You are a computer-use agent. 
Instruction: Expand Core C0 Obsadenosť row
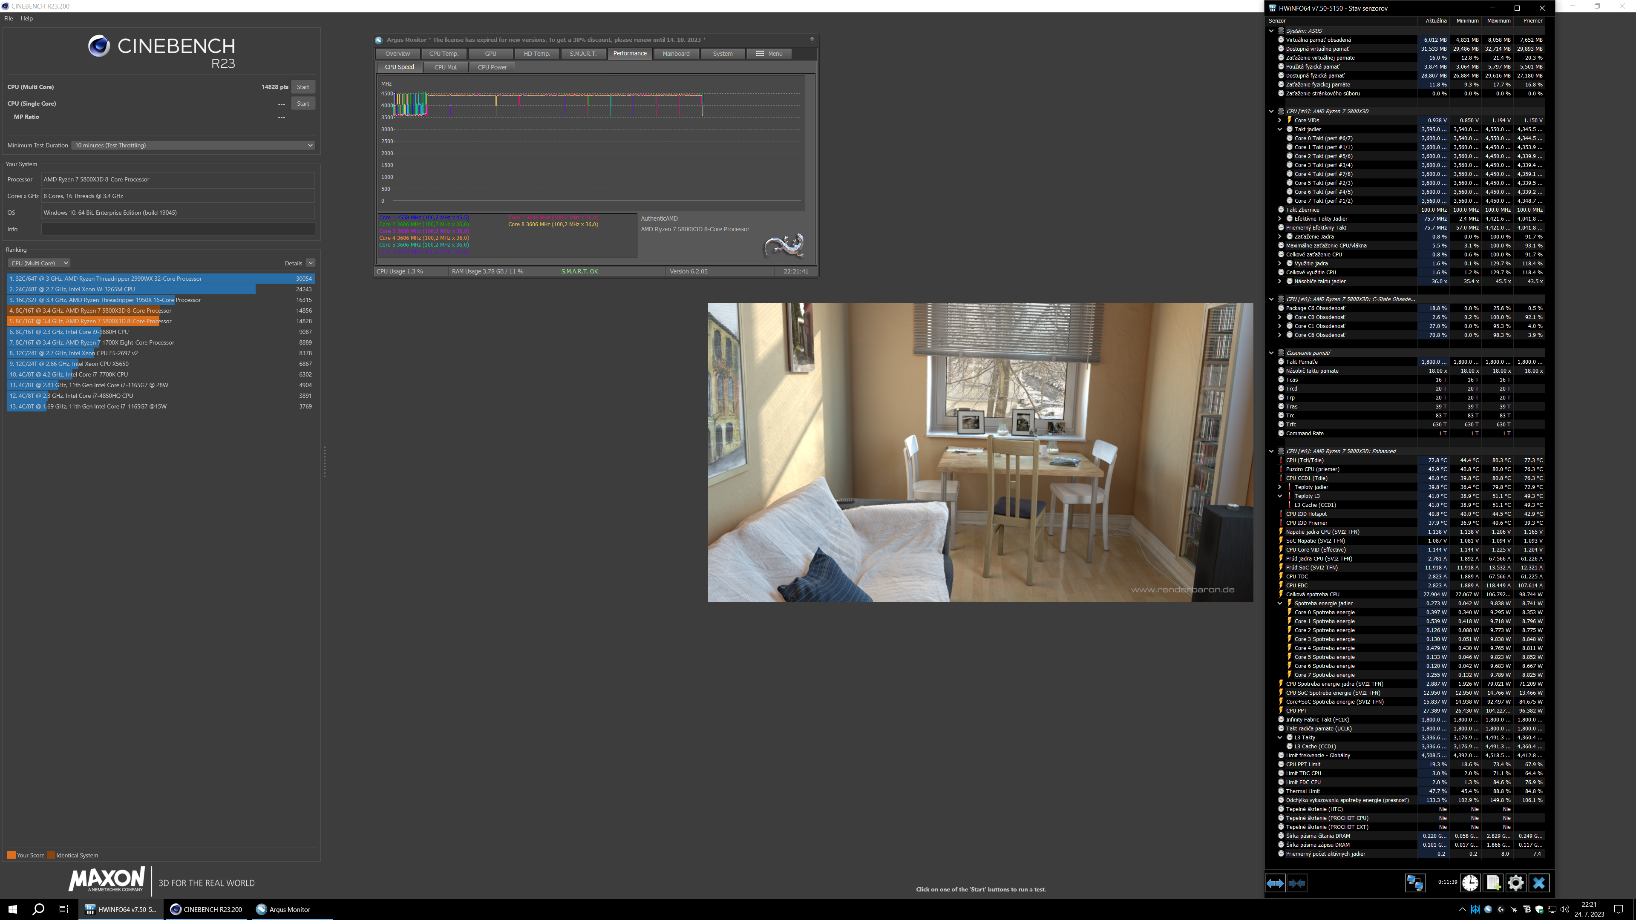point(1280,317)
